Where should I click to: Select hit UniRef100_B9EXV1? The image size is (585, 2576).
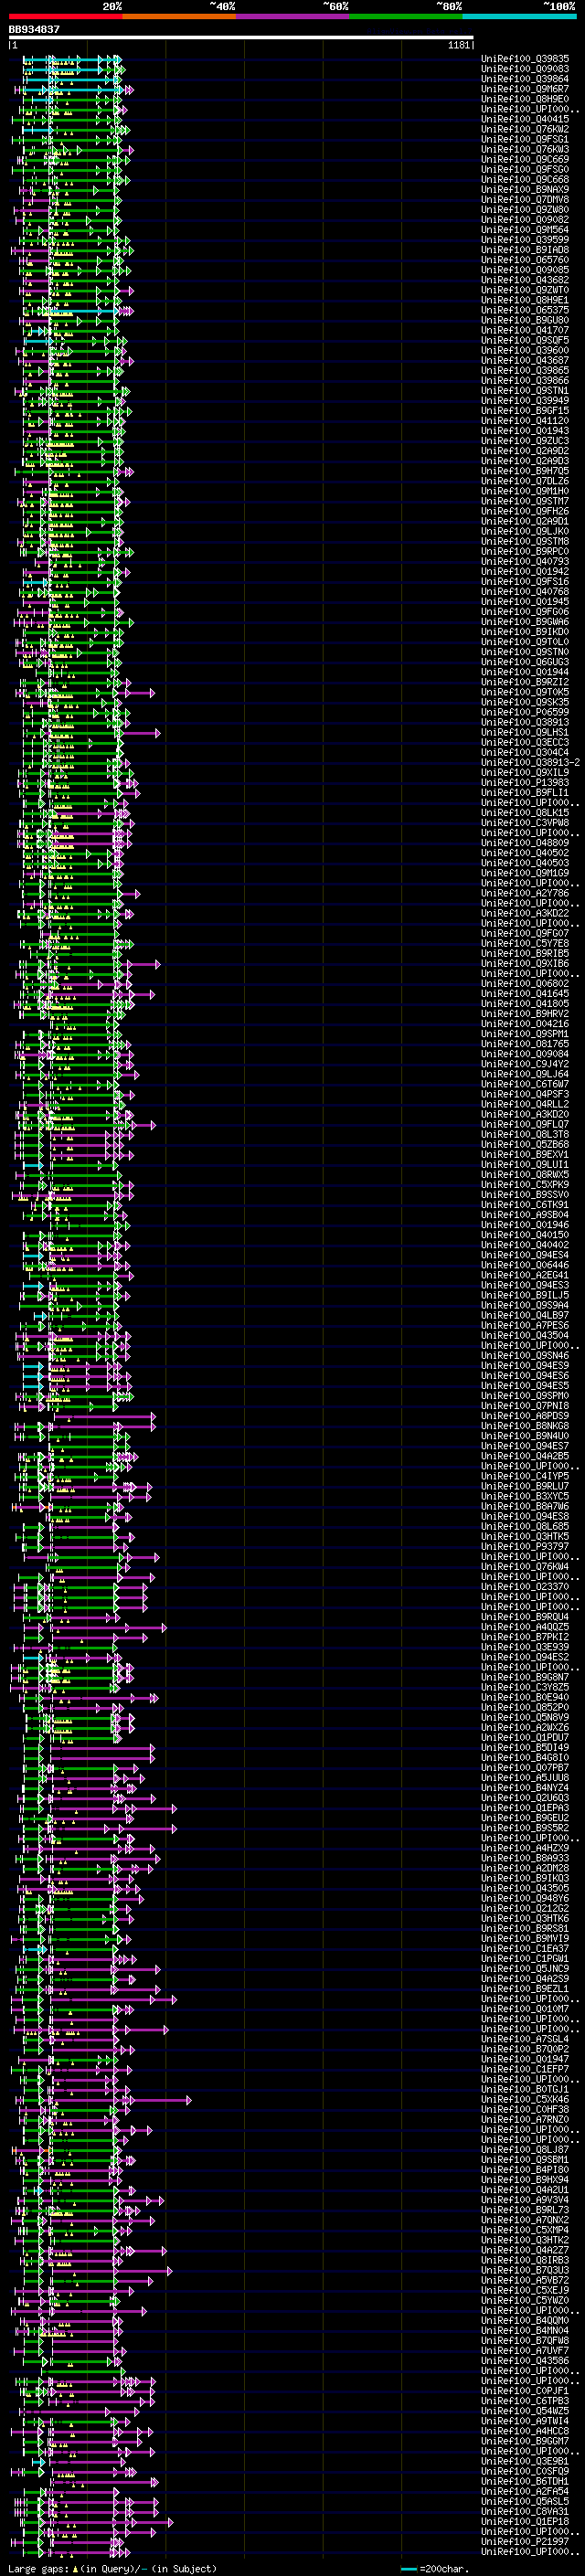pos(525,1154)
